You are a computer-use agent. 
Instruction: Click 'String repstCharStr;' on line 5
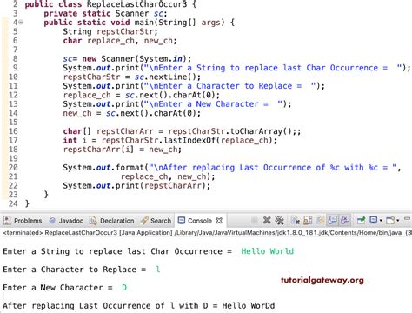click(110, 31)
